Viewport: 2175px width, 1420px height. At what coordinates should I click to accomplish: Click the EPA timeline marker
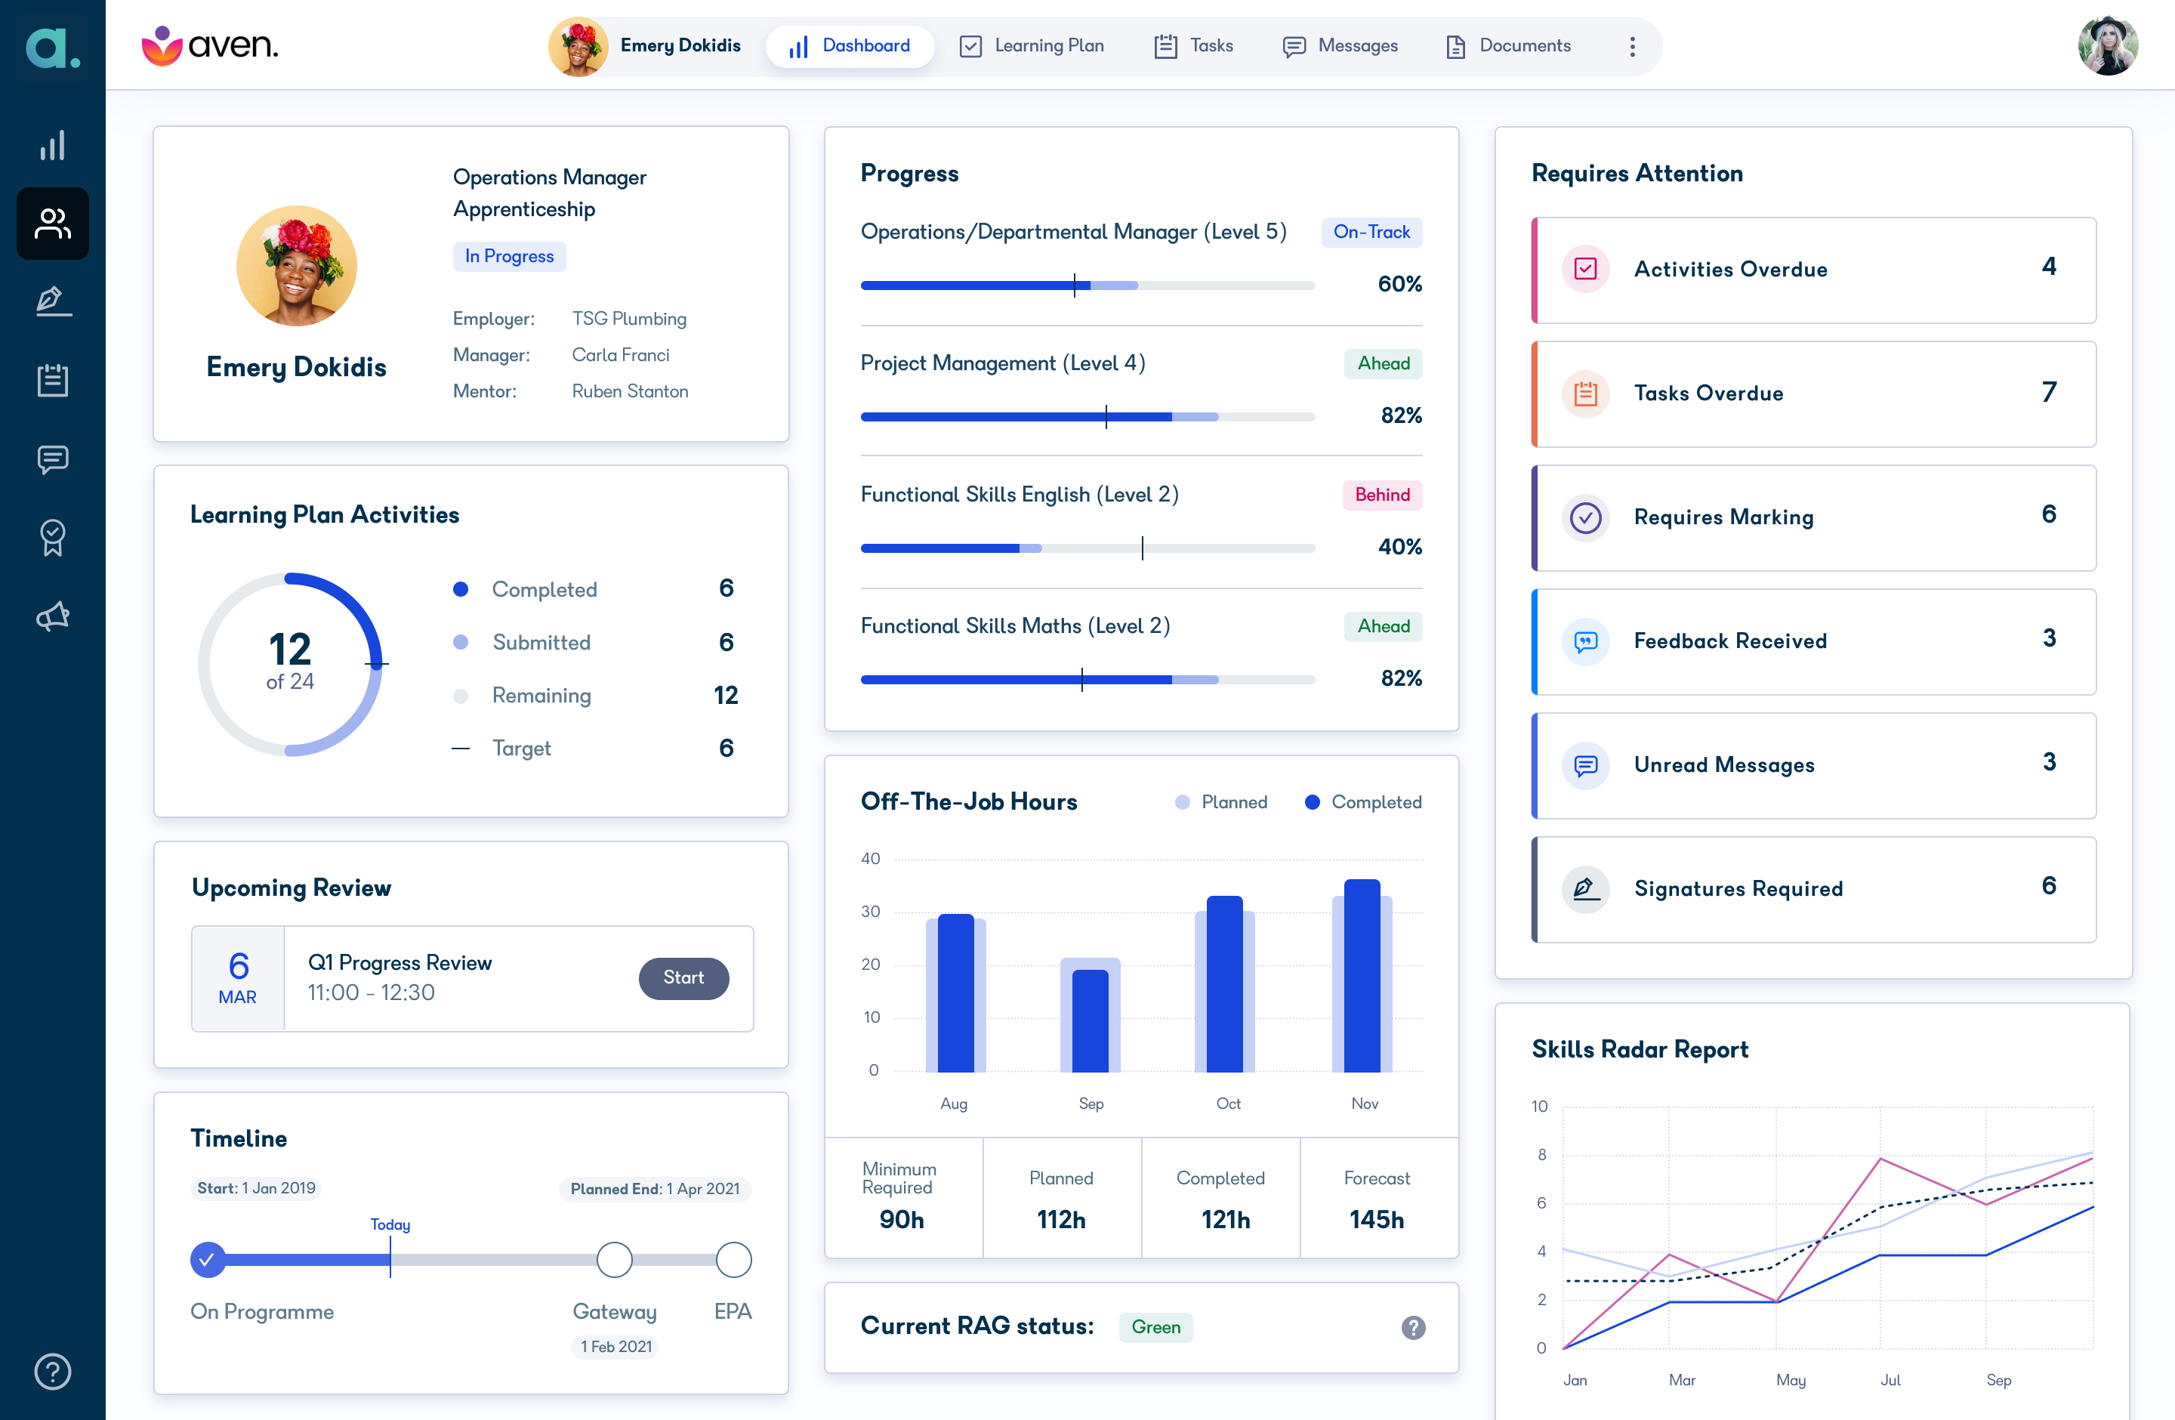733,1259
